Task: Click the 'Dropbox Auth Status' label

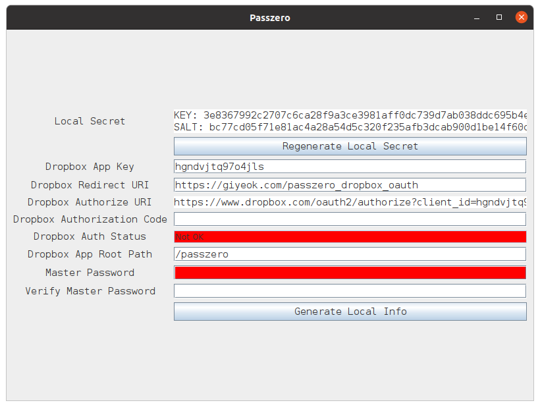Action: pyautogui.click(x=90, y=236)
